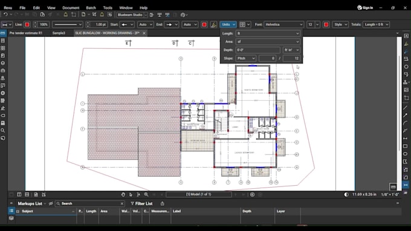Click the red fill color swatch after Auto
Screen dimensions: 411x231
coord(204,25)
